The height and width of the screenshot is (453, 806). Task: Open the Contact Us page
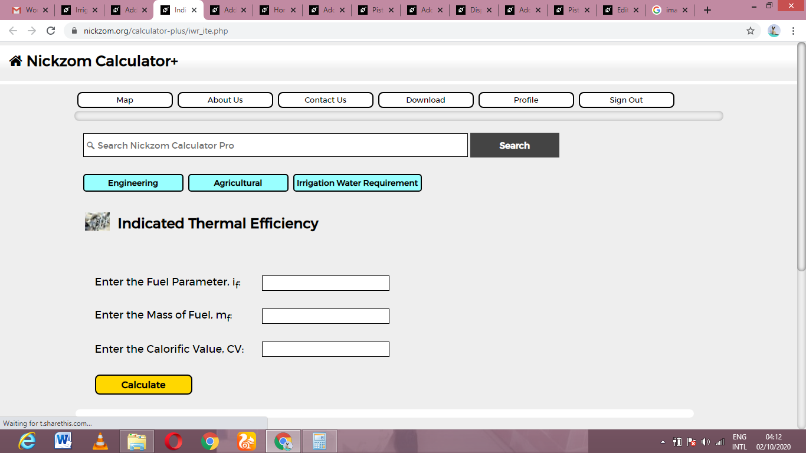pos(326,100)
